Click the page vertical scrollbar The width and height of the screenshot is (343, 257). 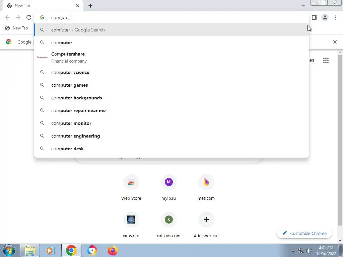340,140
